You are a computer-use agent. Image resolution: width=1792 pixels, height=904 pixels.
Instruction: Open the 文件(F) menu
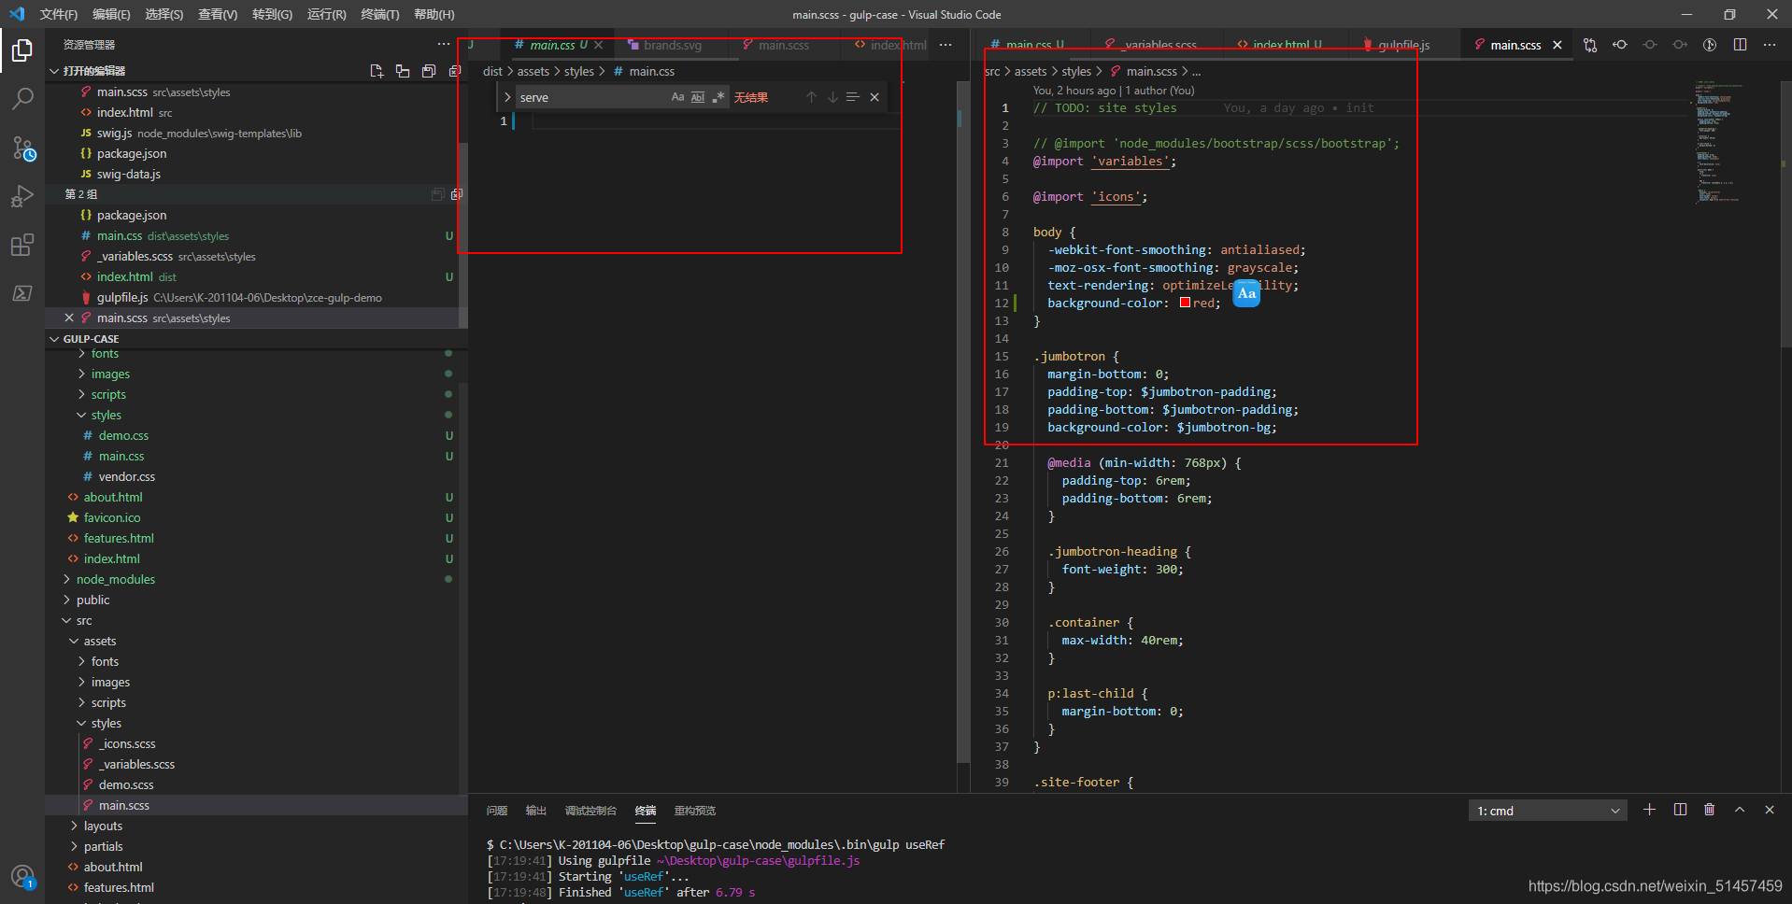tap(58, 14)
